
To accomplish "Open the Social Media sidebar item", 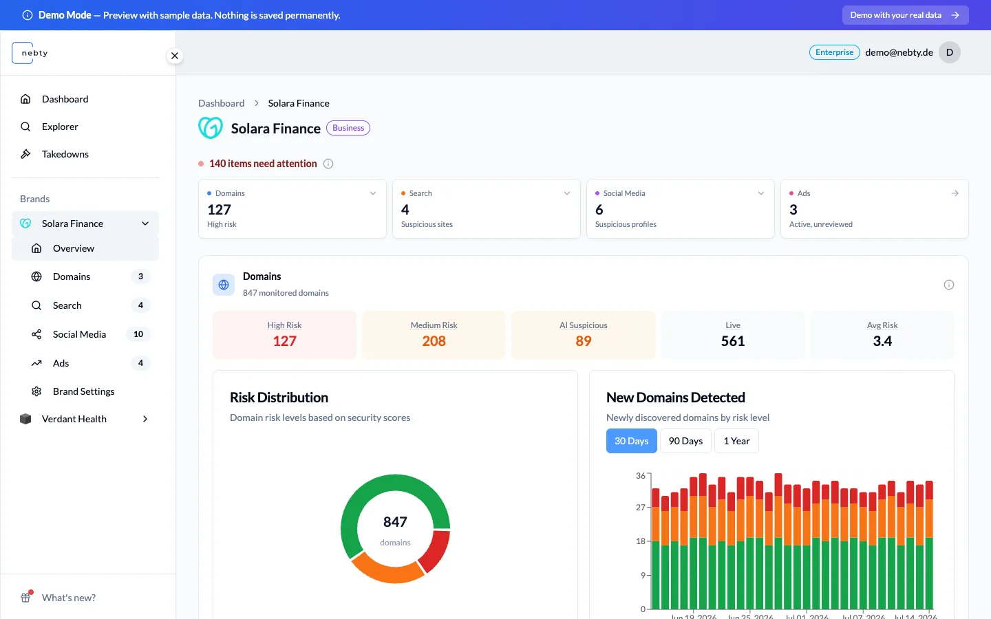I will pos(85,334).
